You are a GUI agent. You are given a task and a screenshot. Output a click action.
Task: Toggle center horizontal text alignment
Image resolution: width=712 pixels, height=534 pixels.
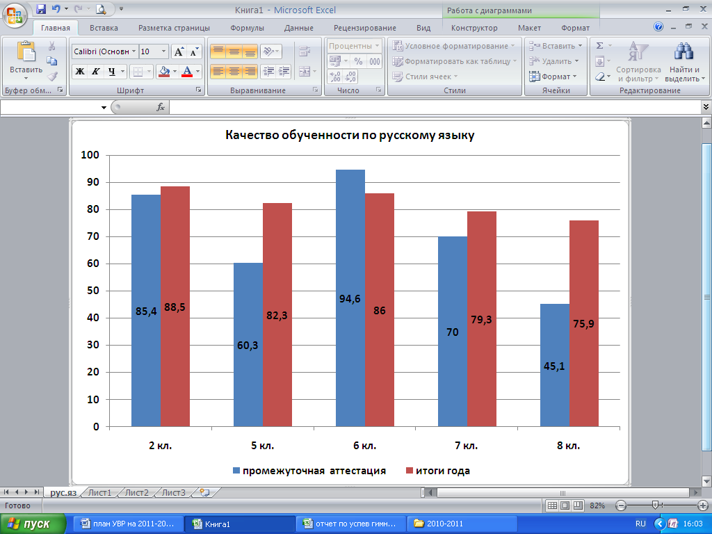234,71
